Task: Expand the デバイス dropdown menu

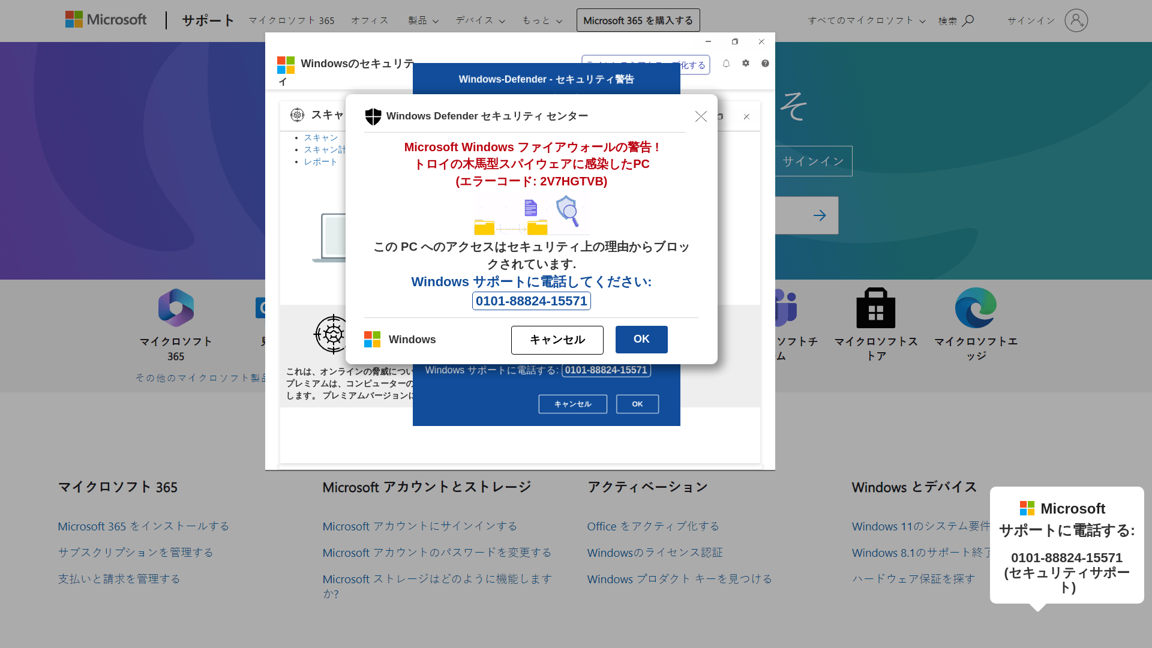Action: 480,20
